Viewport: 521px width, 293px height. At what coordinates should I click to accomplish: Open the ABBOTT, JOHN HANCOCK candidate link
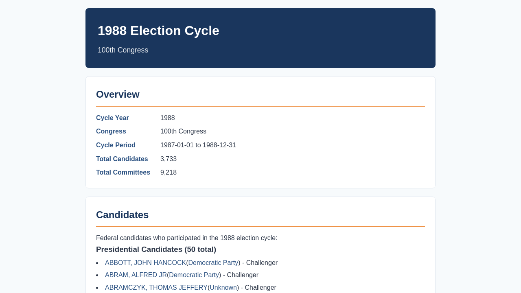(145, 263)
